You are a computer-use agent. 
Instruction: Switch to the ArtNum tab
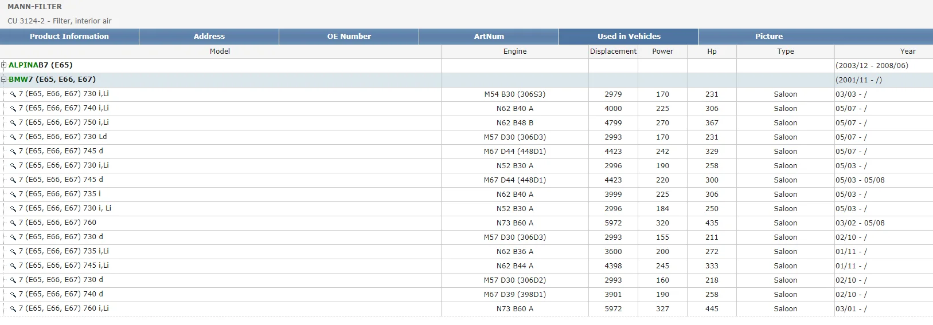[489, 37]
